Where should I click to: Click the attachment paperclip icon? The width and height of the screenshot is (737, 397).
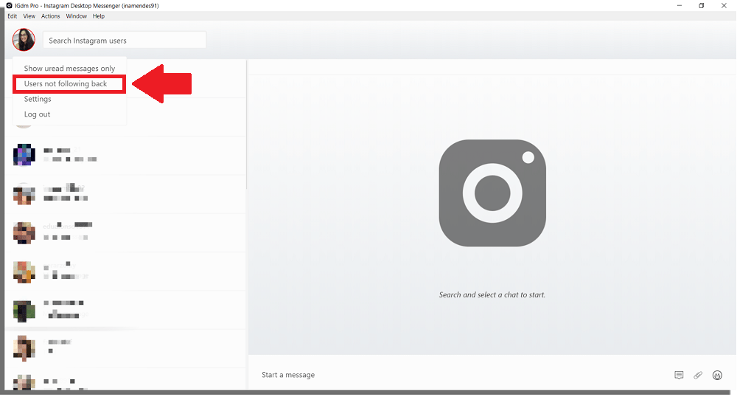pyautogui.click(x=698, y=375)
